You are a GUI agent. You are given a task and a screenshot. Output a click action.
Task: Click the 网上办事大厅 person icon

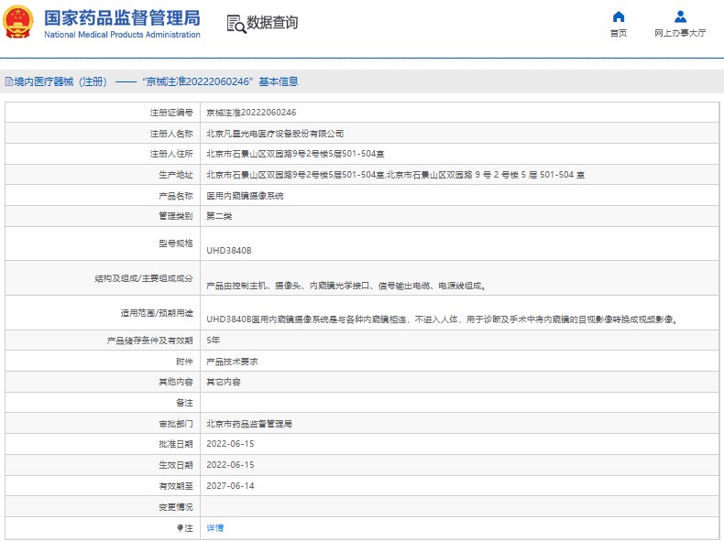(680, 16)
